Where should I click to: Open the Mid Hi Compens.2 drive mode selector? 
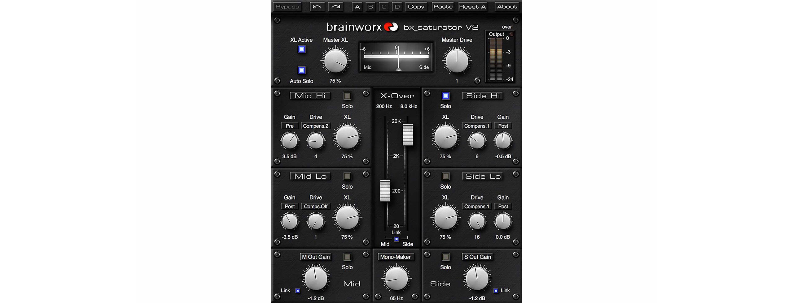316,126
